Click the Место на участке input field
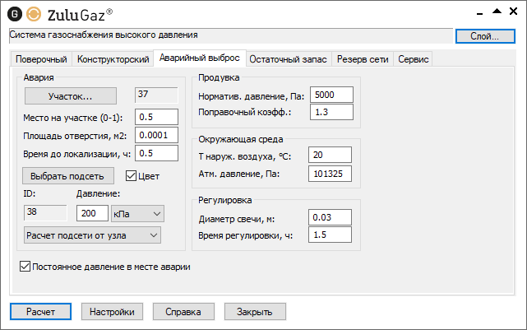 (157, 117)
